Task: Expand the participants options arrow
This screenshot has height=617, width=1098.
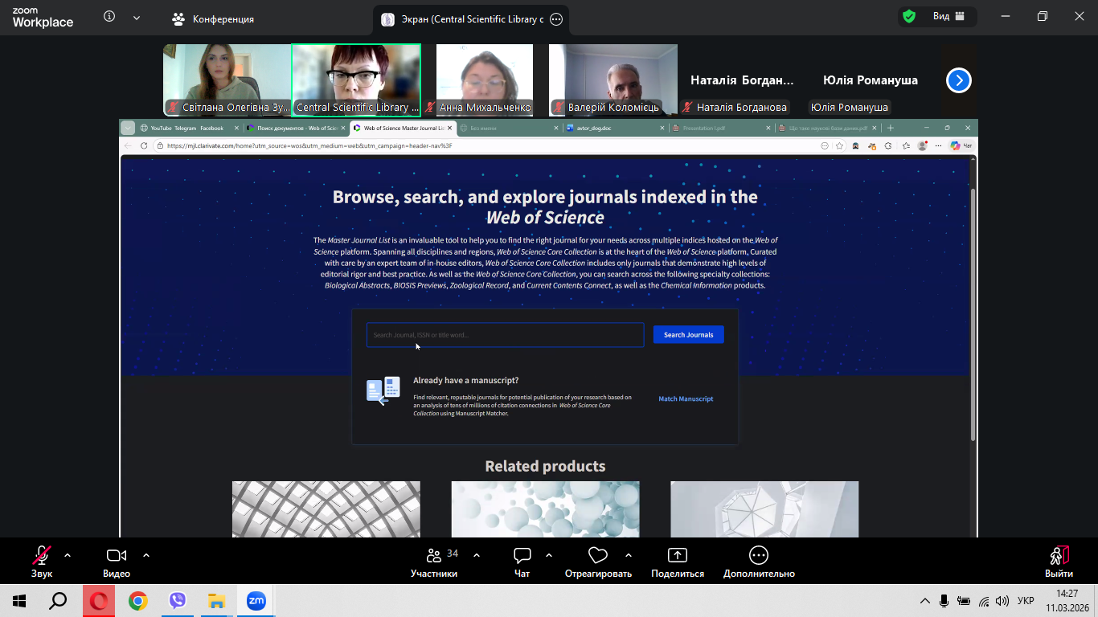Action: (x=477, y=555)
